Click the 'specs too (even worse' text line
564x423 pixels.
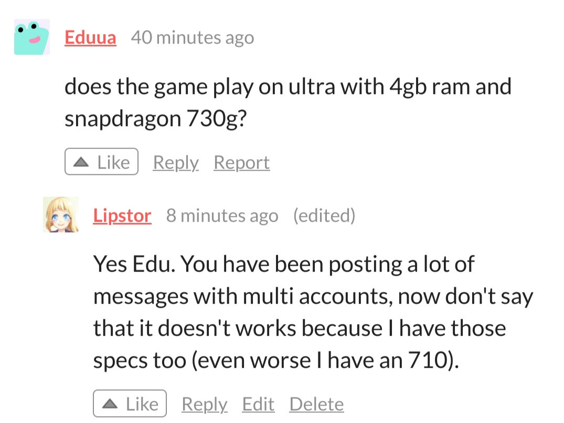275,360
